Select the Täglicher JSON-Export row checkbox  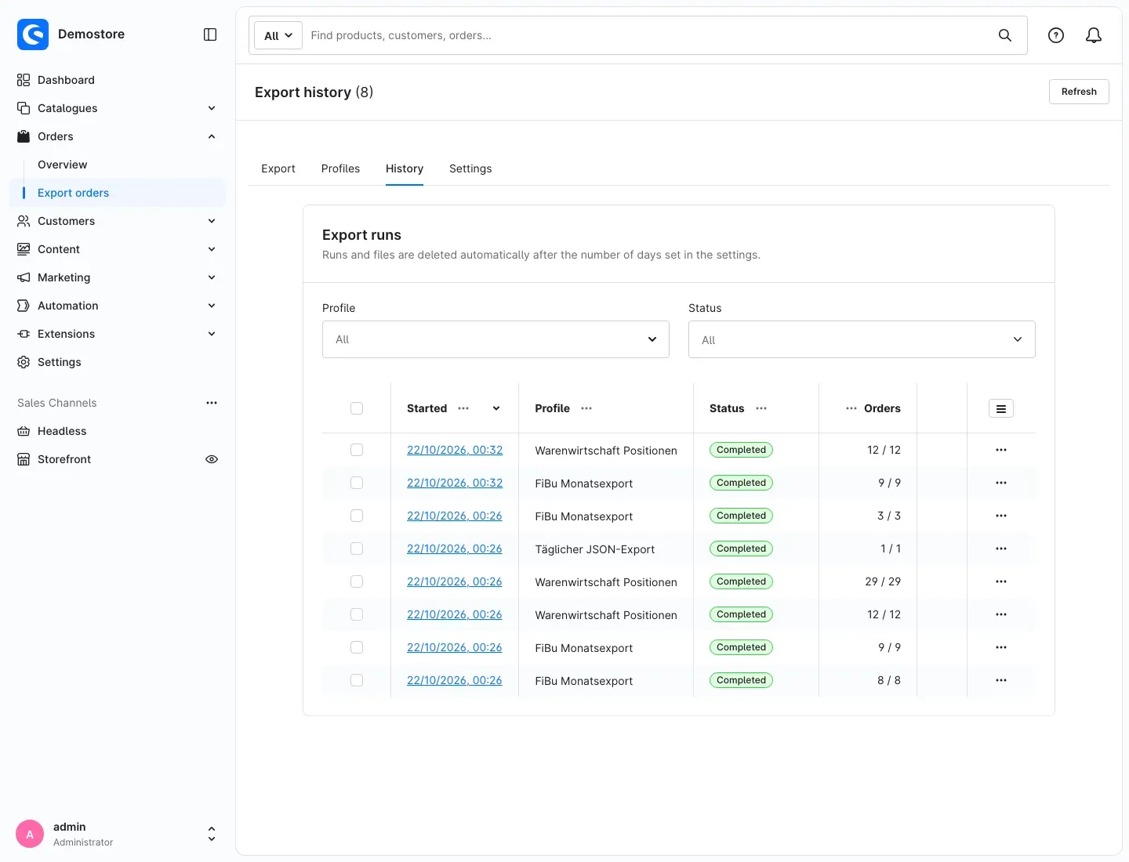coord(357,549)
